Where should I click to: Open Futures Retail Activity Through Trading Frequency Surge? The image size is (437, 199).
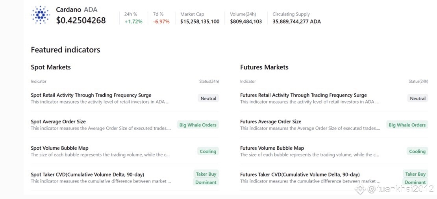303,95
